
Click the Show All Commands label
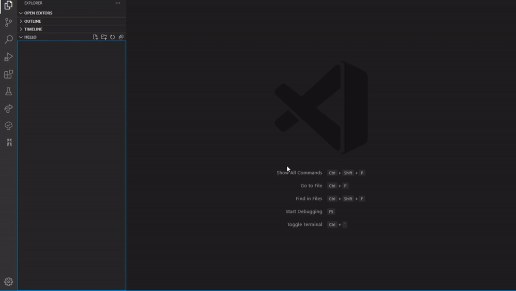299,173
